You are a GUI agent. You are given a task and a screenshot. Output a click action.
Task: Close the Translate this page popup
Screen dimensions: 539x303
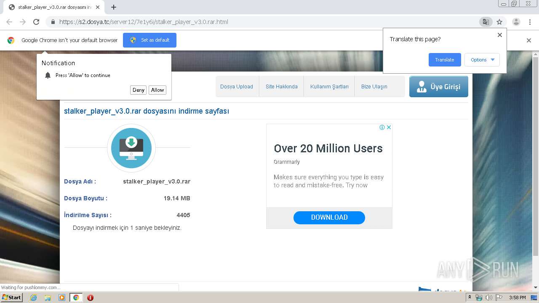[x=500, y=35]
